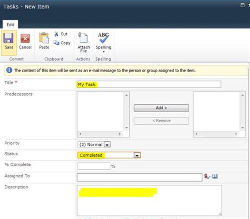Click inside the Description text area

[x=149, y=201]
